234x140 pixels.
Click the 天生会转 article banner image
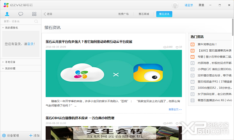pos(114,133)
